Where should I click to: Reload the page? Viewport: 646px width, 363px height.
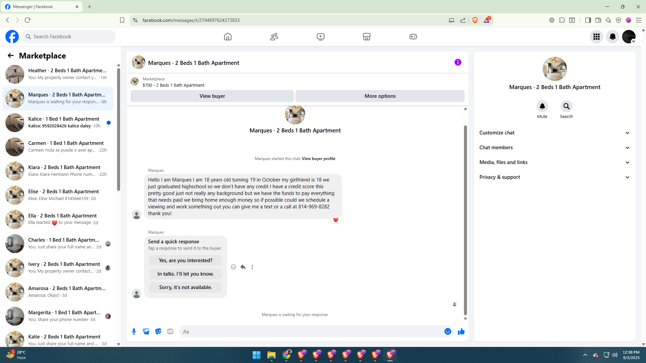(x=28, y=20)
